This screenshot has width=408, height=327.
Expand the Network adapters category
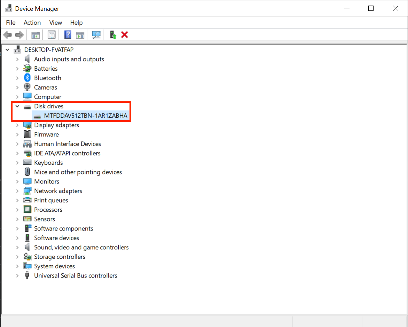point(17,191)
